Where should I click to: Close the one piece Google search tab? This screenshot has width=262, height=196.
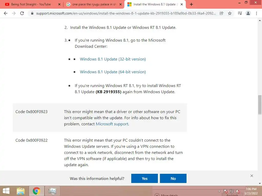pyautogui.click(x=121, y=5)
